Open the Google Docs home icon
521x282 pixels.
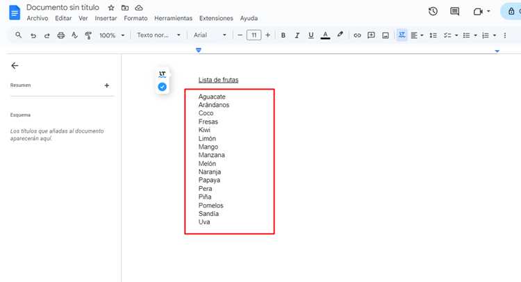point(15,13)
